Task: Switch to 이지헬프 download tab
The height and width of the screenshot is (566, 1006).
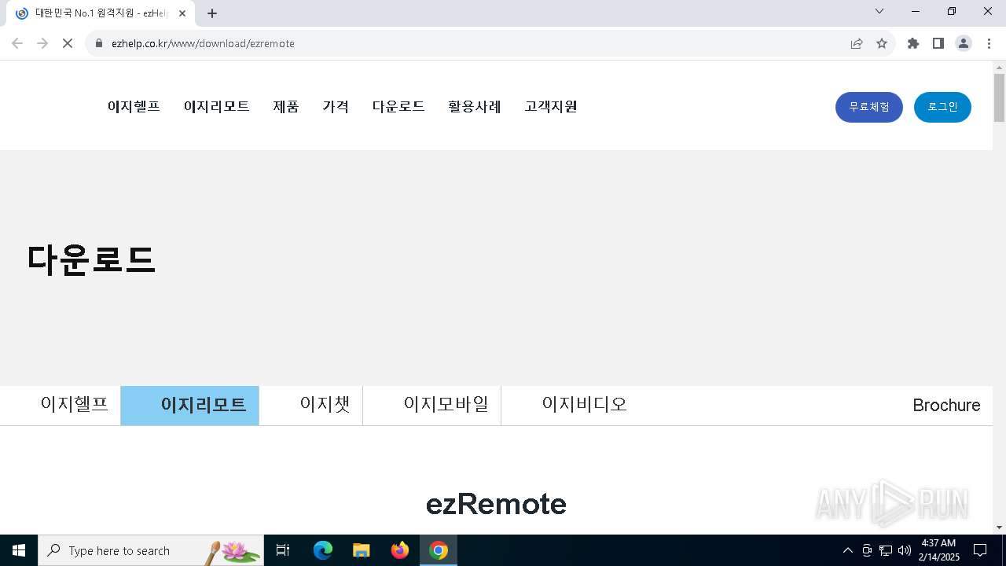Action: point(61,405)
